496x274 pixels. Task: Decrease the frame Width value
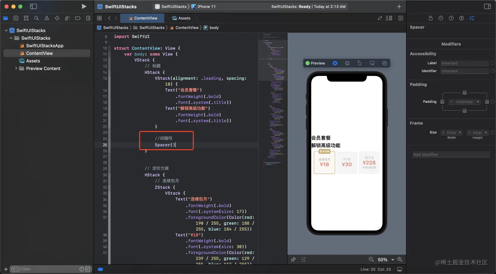pos(444,132)
